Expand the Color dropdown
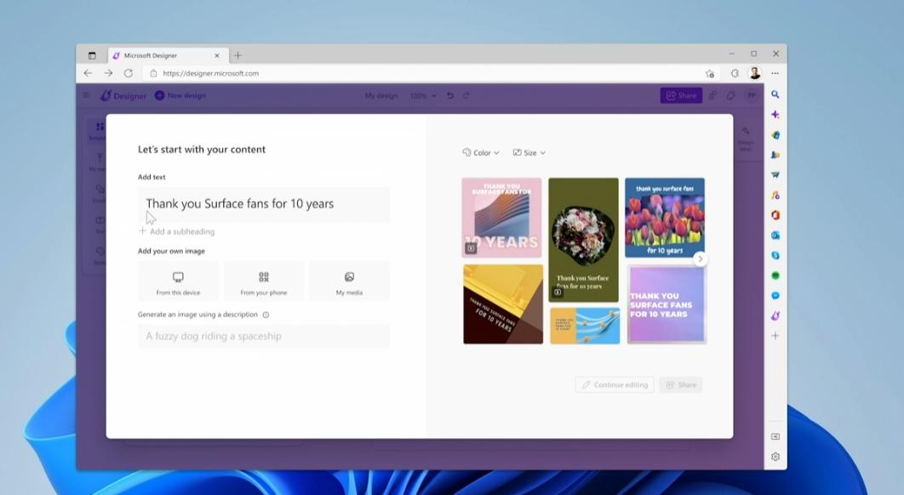The width and height of the screenshot is (904, 495). (x=481, y=153)
